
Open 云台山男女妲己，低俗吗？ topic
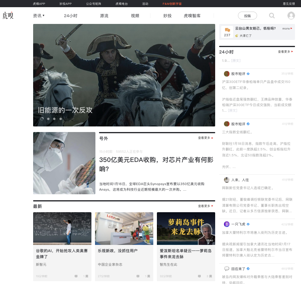tap(255, 28)
